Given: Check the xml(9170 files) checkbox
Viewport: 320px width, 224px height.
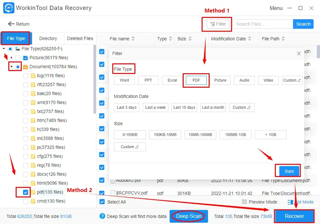Looking at the screenshot, I should pos(26,102).
